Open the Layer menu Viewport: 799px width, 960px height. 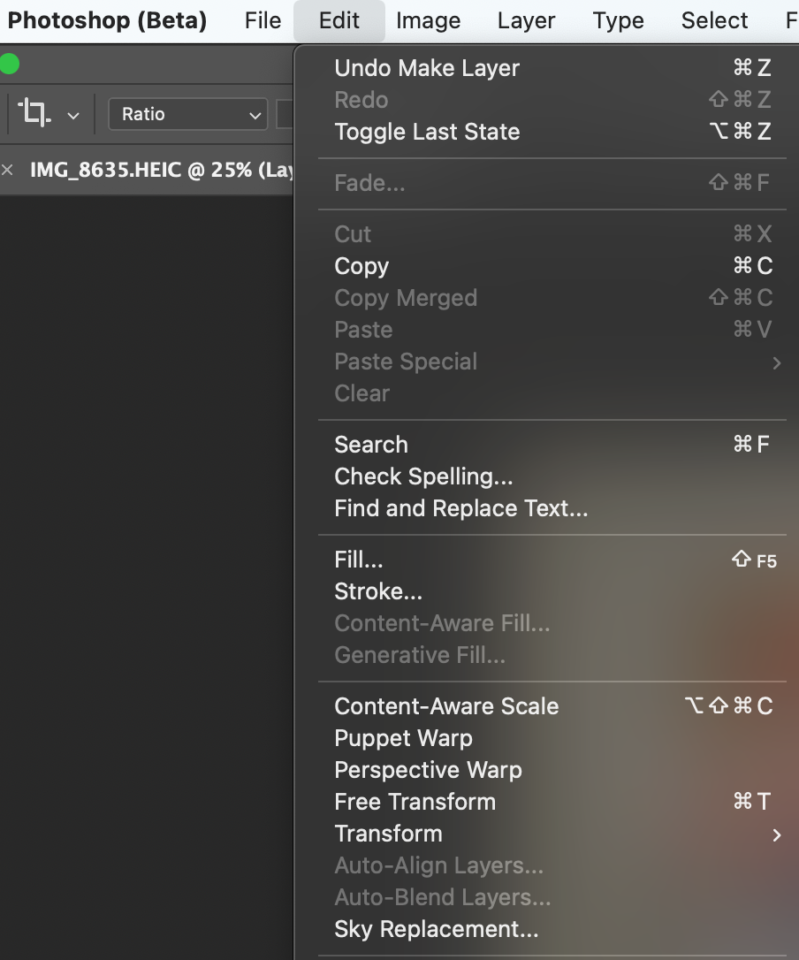point(525,19)
